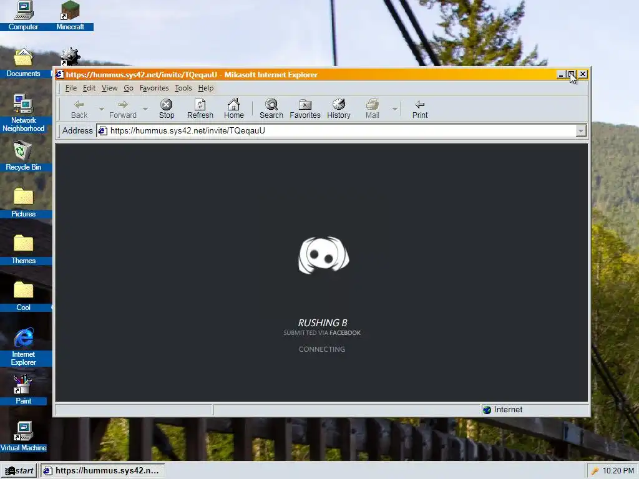Click the system tray icon near clock

595,471
